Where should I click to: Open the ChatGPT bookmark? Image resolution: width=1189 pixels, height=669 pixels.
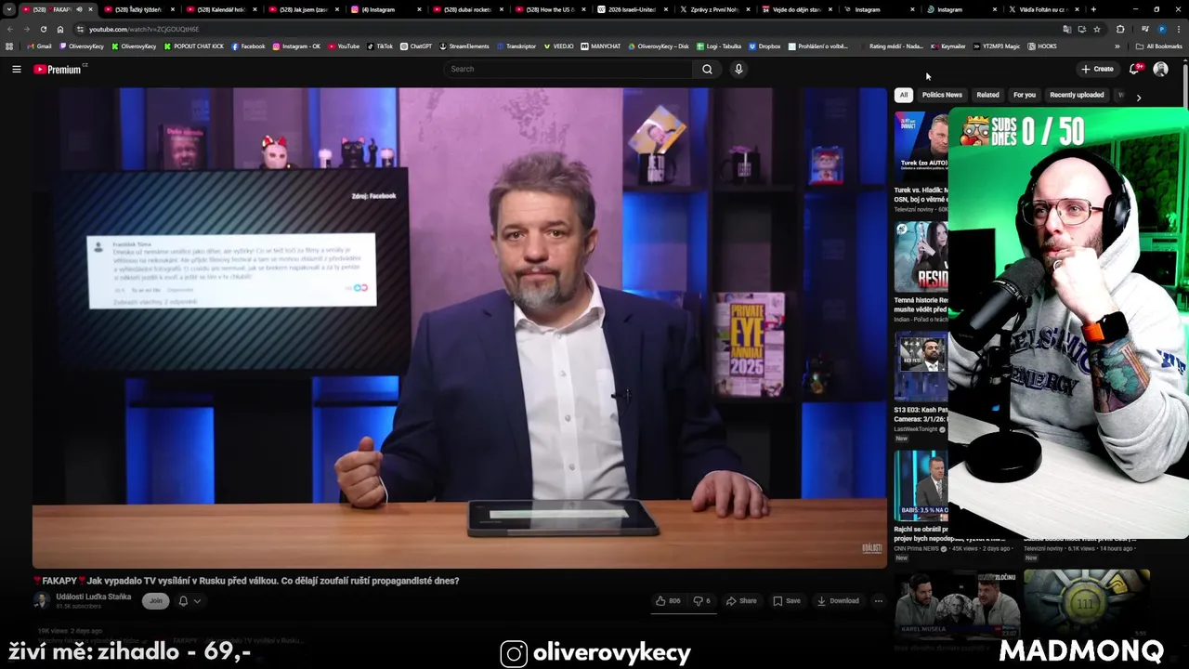pos(416,46)
